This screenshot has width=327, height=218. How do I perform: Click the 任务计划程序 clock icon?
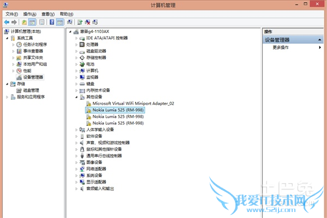point(19,45)
